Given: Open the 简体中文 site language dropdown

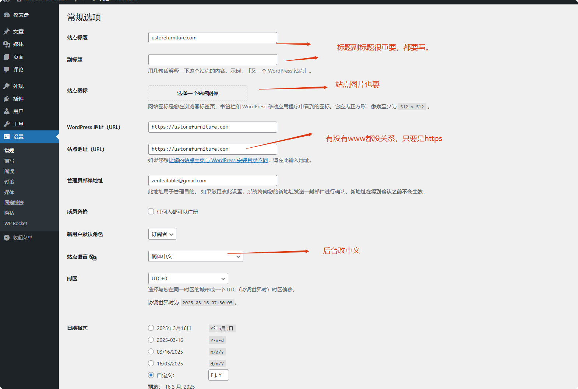Looking at the screenshot, I should pos(196,256).
